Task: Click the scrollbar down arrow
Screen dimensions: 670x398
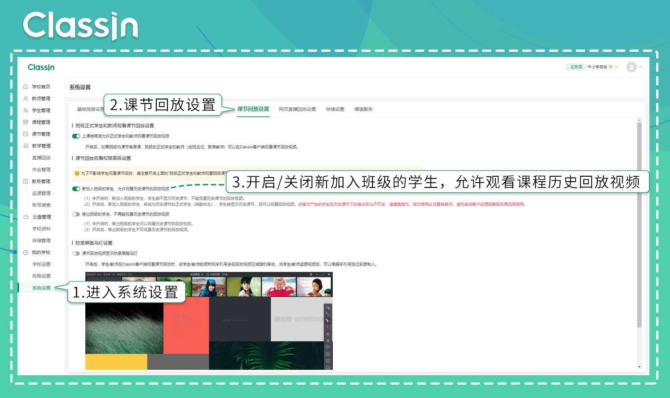Action: (639, 367)
